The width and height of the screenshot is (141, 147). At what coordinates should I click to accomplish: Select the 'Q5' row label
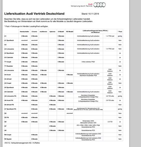pyautogui.click(x=5, y=122)
